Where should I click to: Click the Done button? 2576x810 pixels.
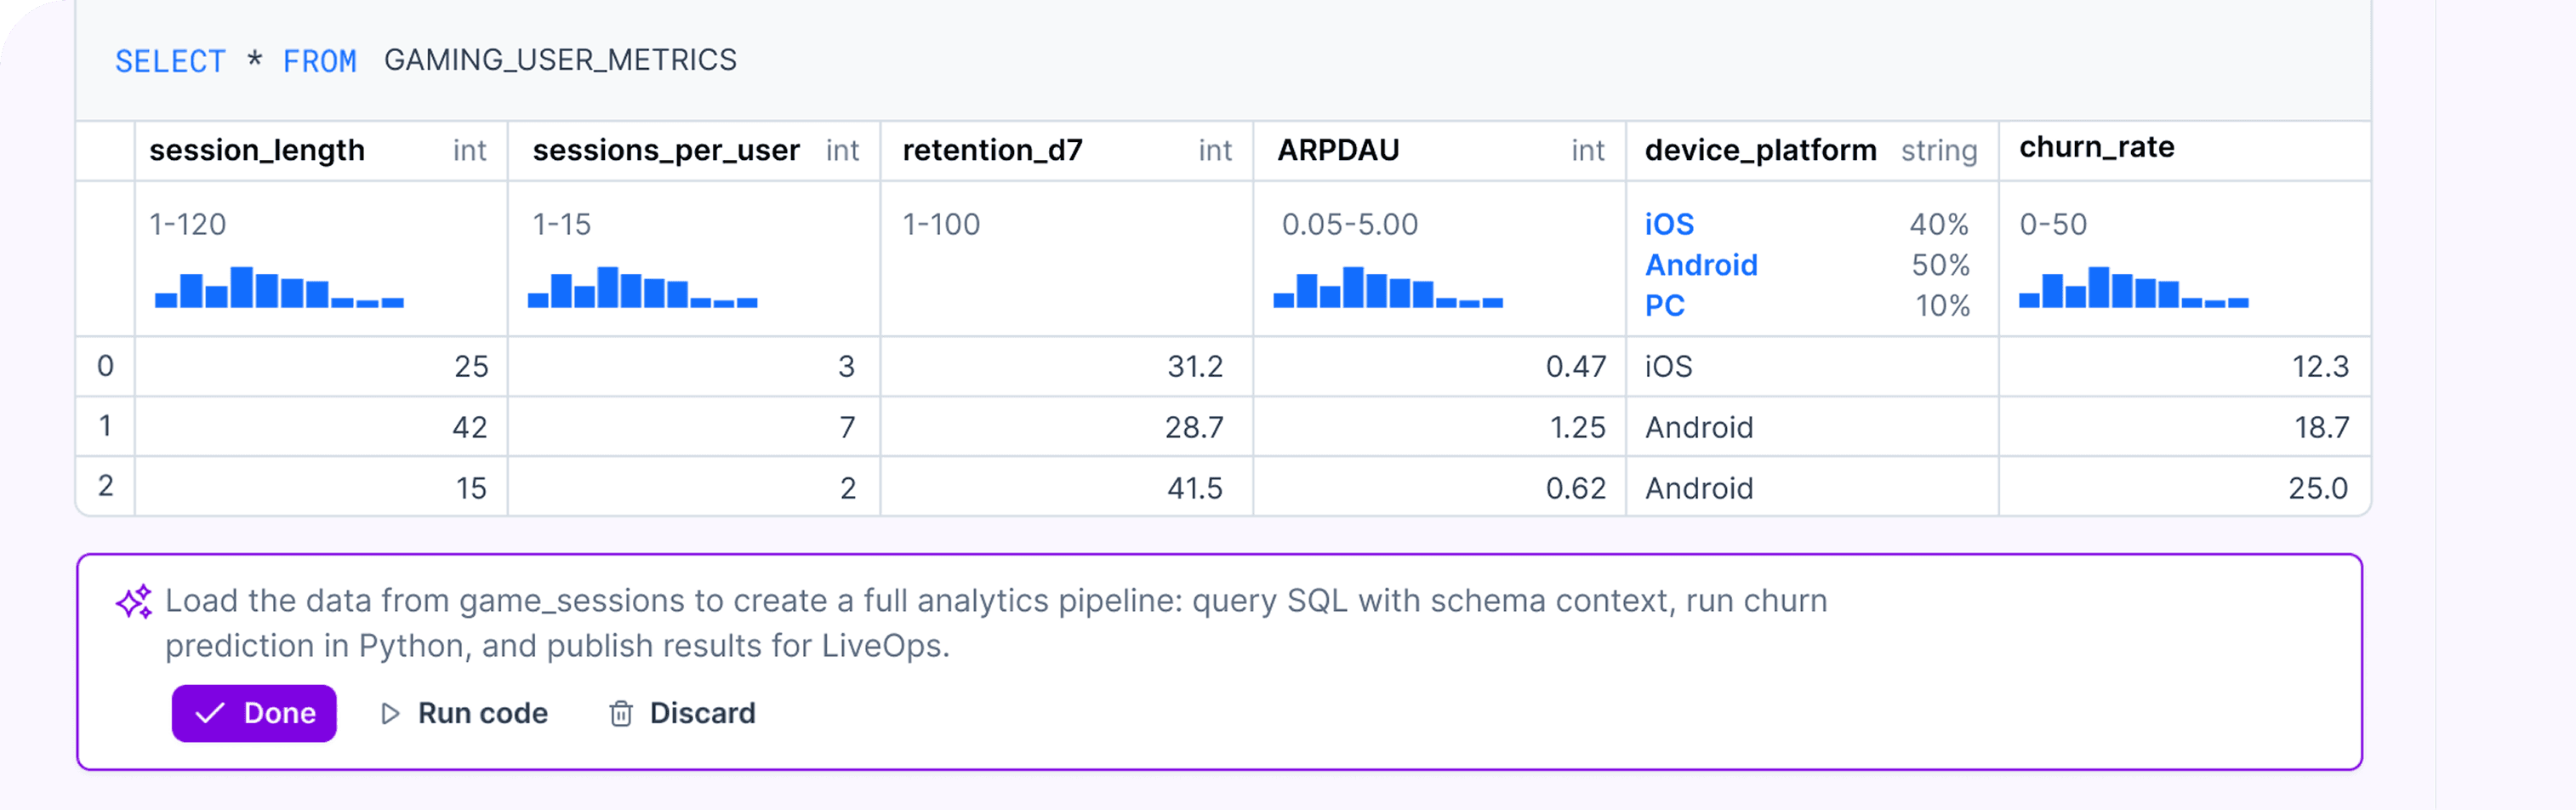point(254,712)
